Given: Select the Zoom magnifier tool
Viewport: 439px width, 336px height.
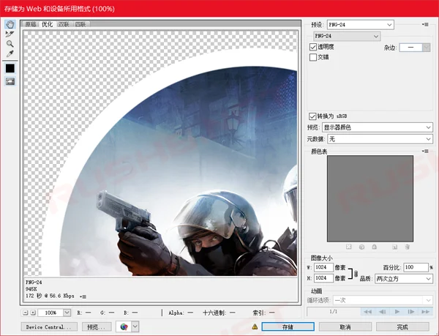Looking at the screenshot, I should tap(10, 44).
